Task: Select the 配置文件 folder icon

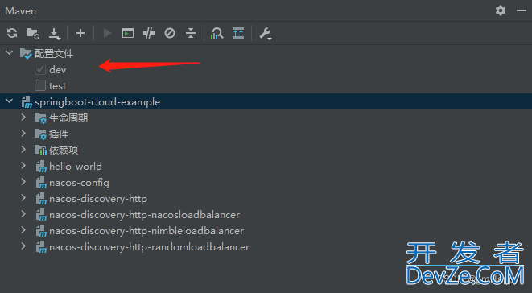Action: pos(26,54)
